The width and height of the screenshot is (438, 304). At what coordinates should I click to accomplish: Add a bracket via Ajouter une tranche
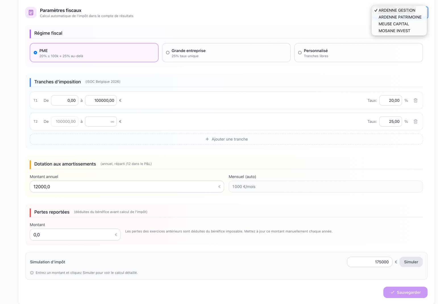[226, 139]
